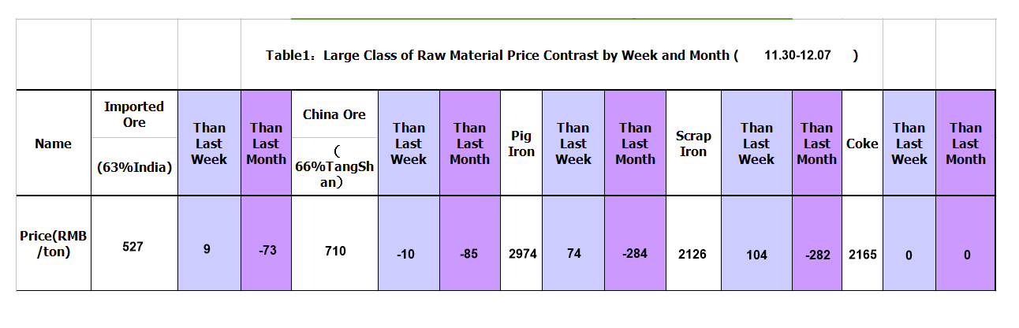Select the (63%India) sub-header cell
Screen dimensions: 1019x328
tap(134, 166)
